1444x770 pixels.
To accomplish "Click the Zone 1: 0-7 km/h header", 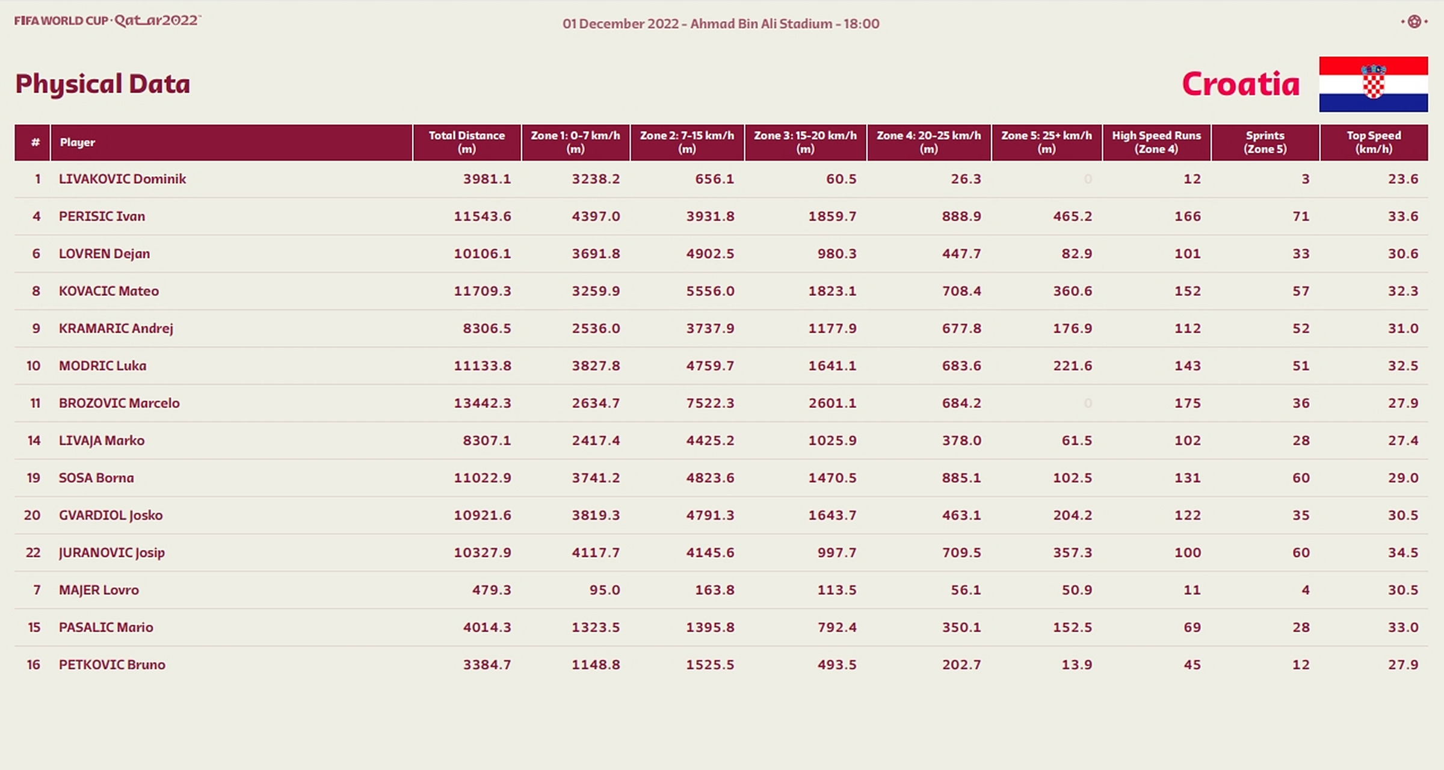I will pyautogui.click(x=575, y=142).
